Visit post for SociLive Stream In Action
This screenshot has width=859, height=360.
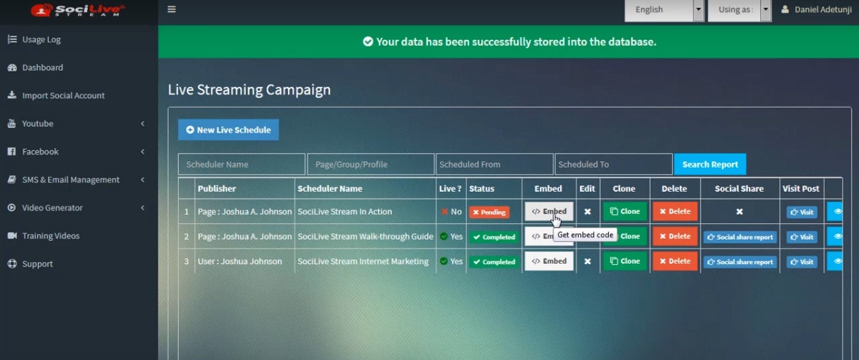pyautogui.click(x=802, y=212)
